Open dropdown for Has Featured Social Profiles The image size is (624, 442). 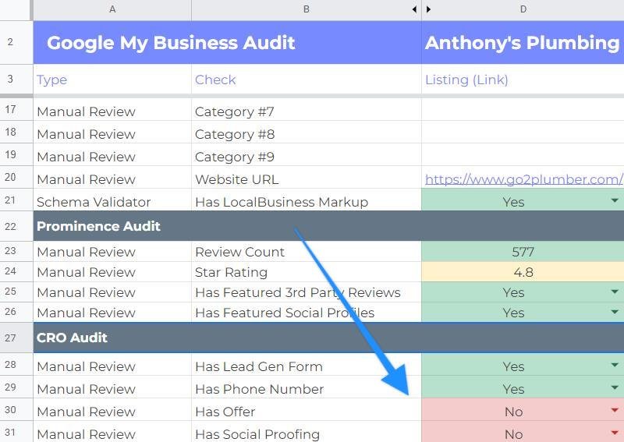click(615, 312)
